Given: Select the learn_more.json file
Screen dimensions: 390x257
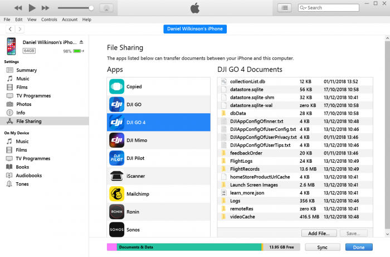Looking at the screenshot, I should [x=295, y=193].
